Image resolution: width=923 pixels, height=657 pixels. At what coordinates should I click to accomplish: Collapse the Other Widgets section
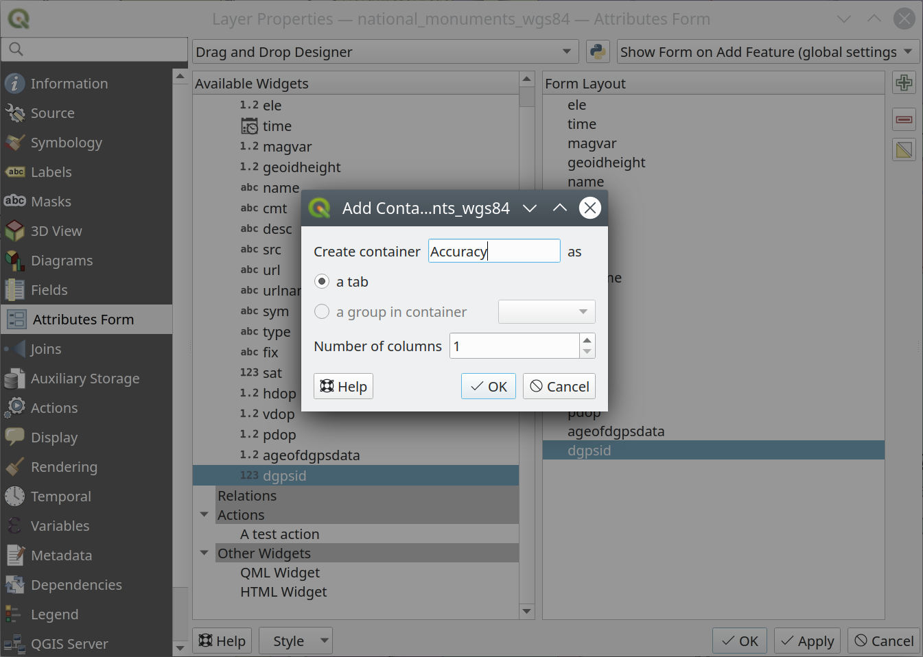203,553
